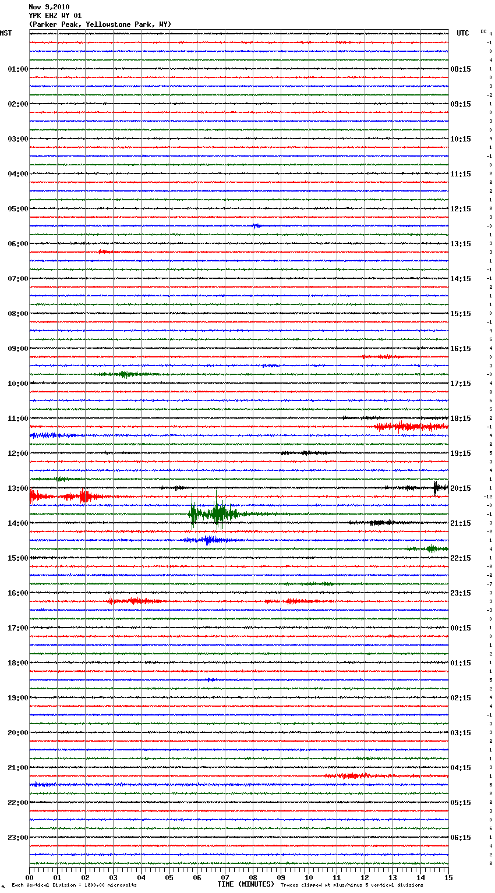Viewport: 495px width, 893px height.
Task: Click the UTC time label "16:15"
Action: click(x=461, y=349)
